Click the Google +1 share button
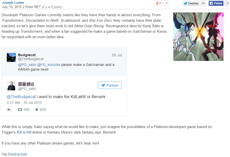The image size is (230, 157). tap(159, 3)
